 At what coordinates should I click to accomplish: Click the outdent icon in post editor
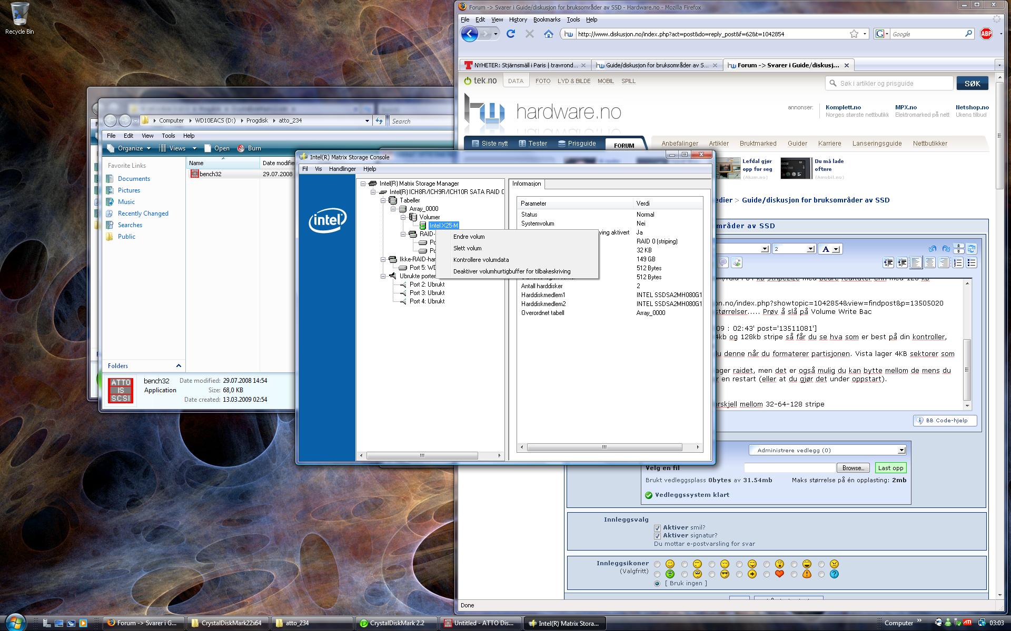point(888,262)
